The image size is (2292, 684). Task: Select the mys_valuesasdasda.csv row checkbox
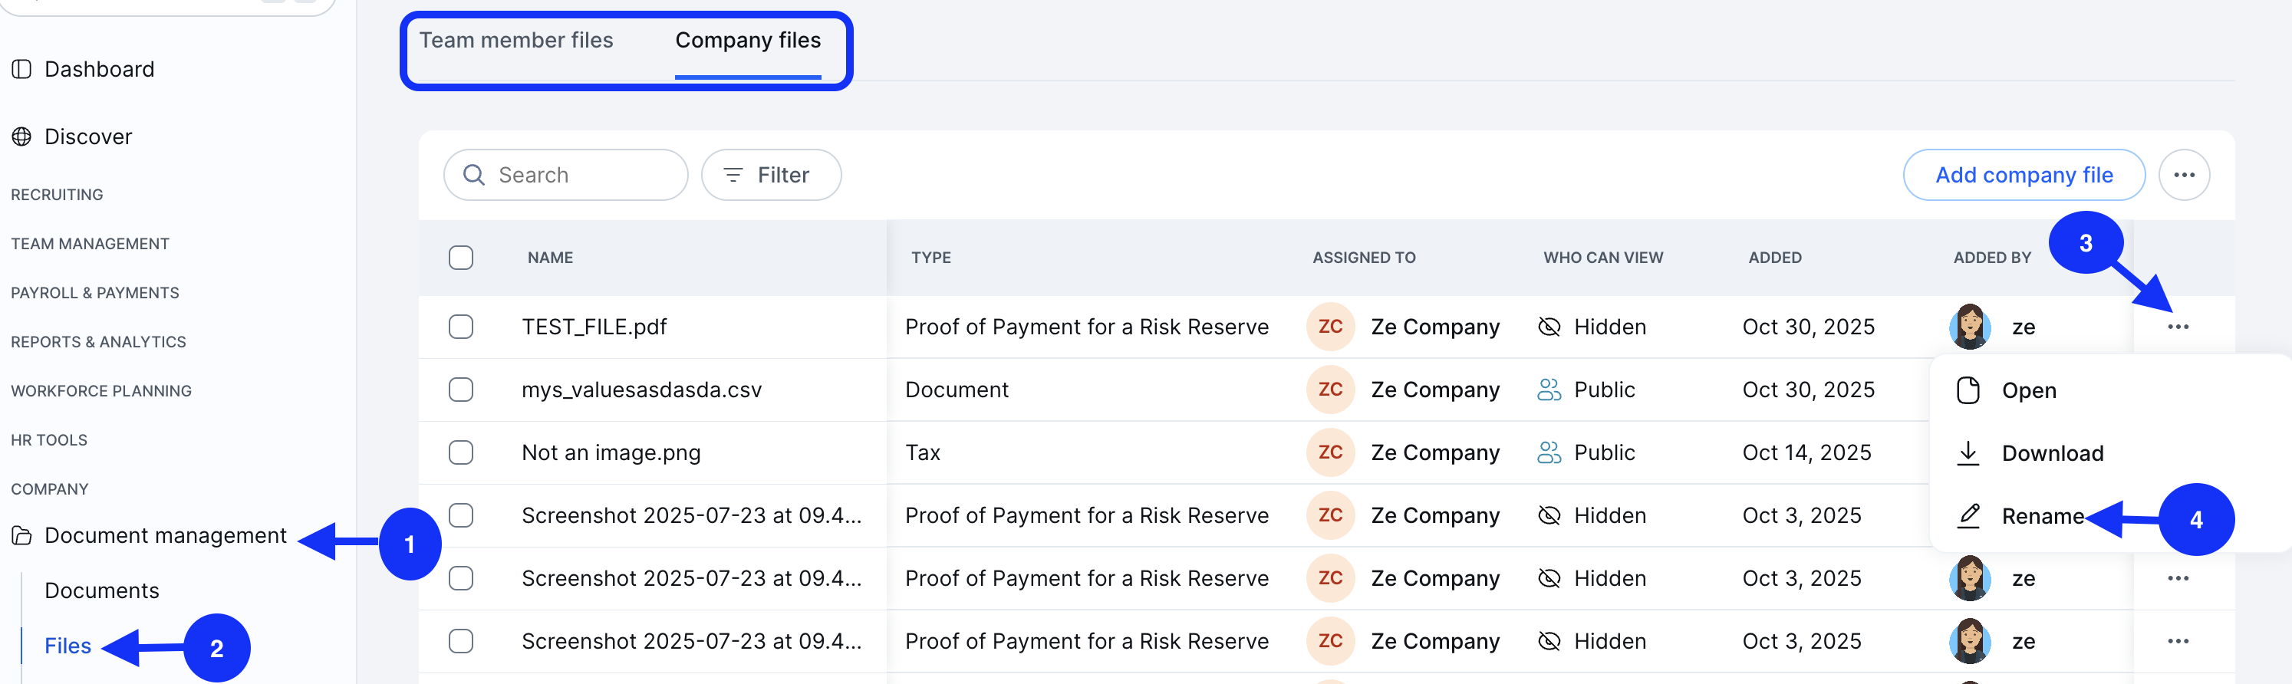coord(461,390)
